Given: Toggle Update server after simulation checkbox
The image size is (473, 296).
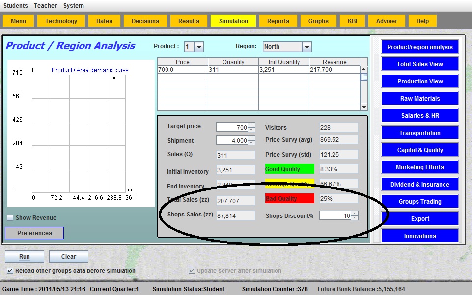Looking at the screenshot, I should pyautogui.click(x=192, y=271).
